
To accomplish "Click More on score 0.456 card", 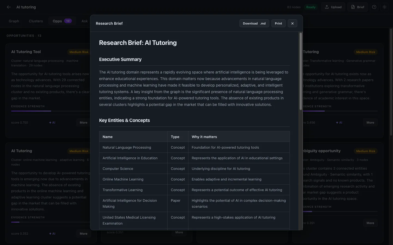I will coord(370,122).
